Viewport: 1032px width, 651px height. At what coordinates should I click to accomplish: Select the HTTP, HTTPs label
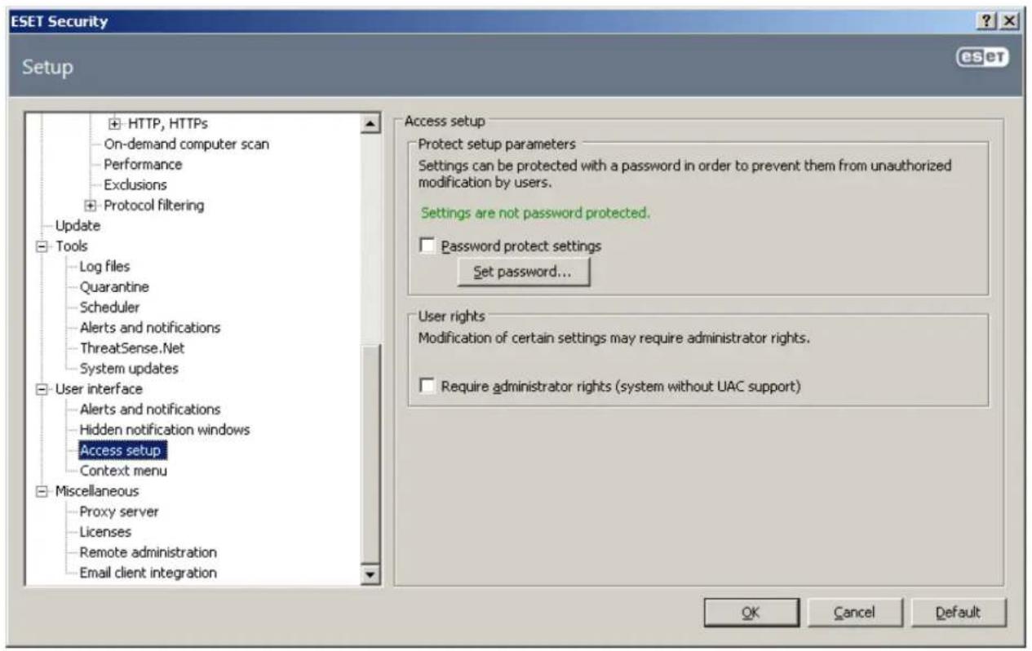[x=167, y=123]
